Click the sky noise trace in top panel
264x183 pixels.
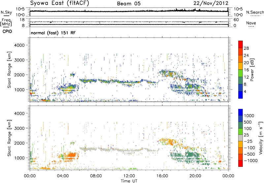click(x=129, y=11)
